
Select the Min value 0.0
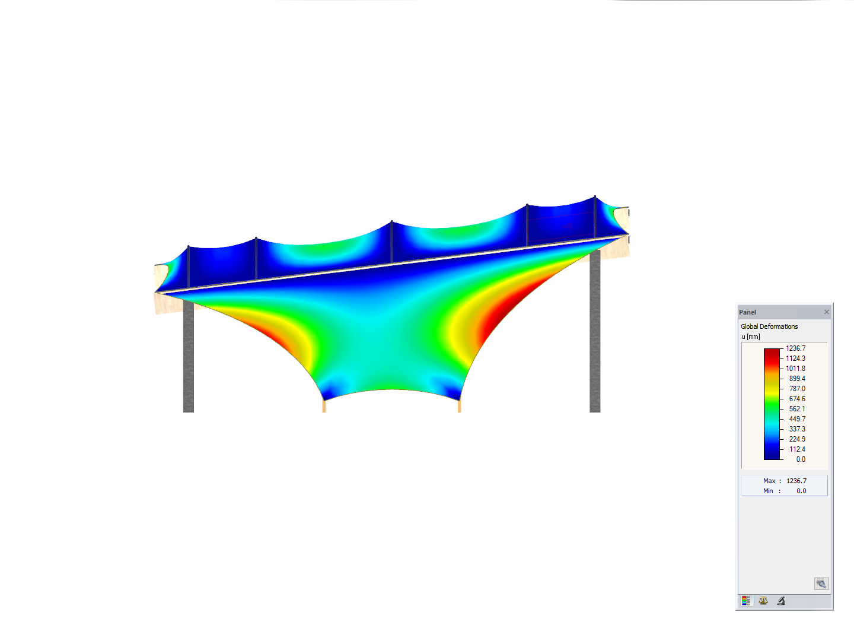click(x=801, y=491)
